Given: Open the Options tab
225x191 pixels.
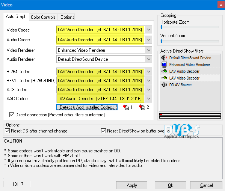Looking at the screenshot, I should point(67,17).
